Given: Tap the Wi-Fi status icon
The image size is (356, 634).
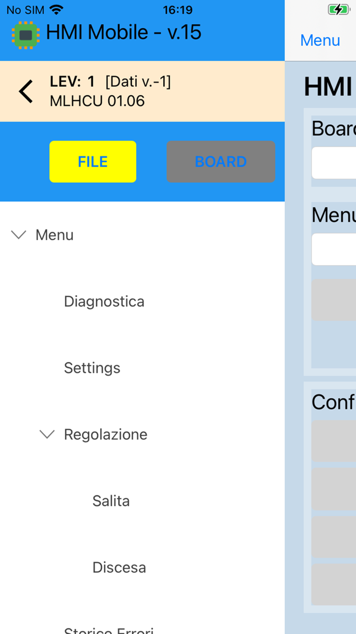Looking at the screenshot, I should tap(56, 10).
